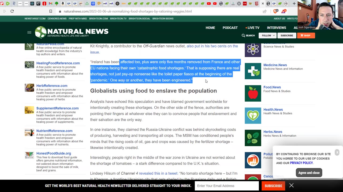Click the Herbs.News leaf icon
Image resolution: width=343 pixels, height=192 pixels.
coord(253,138)
